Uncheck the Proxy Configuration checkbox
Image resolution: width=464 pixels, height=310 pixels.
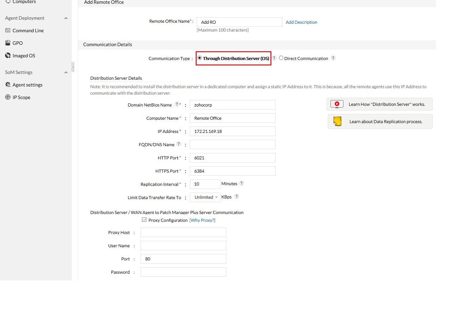pos(144,219)
